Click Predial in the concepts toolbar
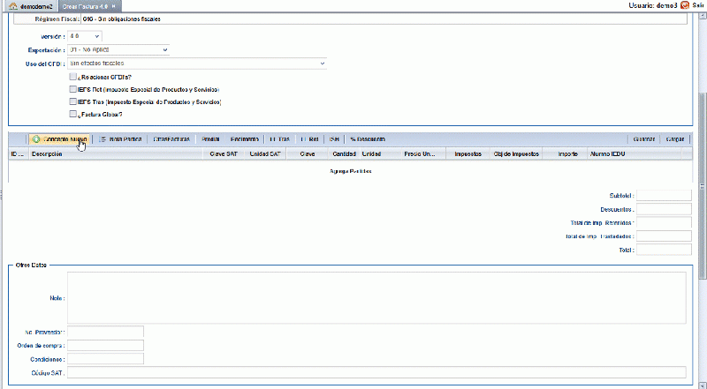Screen dimensions: 707x389 pos(210,139)
